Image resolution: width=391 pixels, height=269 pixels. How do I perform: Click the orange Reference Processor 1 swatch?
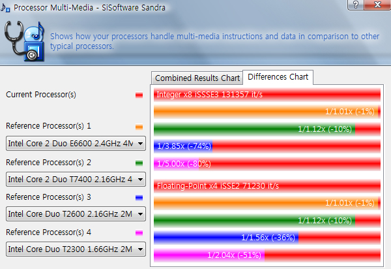(x=139, y=127)
